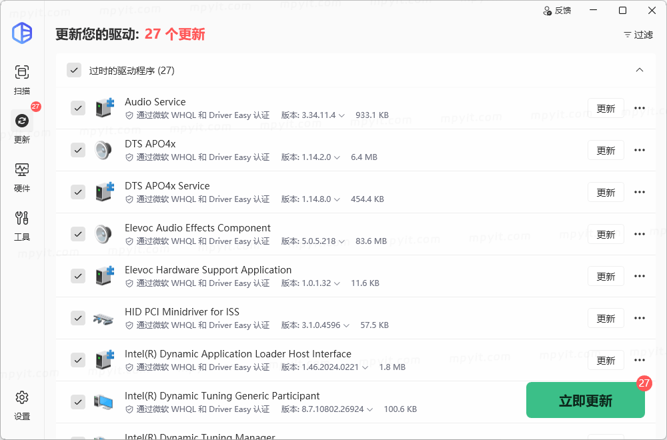Viewport: 667px width, 440px height.
Task: Open more options for HID PCI Minidriver
Action: click(640, 318)
